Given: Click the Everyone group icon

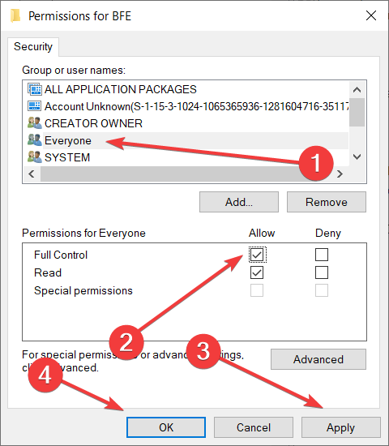Looking at the screenshot, I should tap(35, 140).
